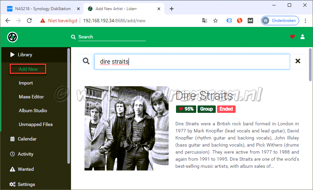Click the Not secure warning triangle icon
Image resolution: width=313 pixels, height=190 pixels.
coord(43,21)
